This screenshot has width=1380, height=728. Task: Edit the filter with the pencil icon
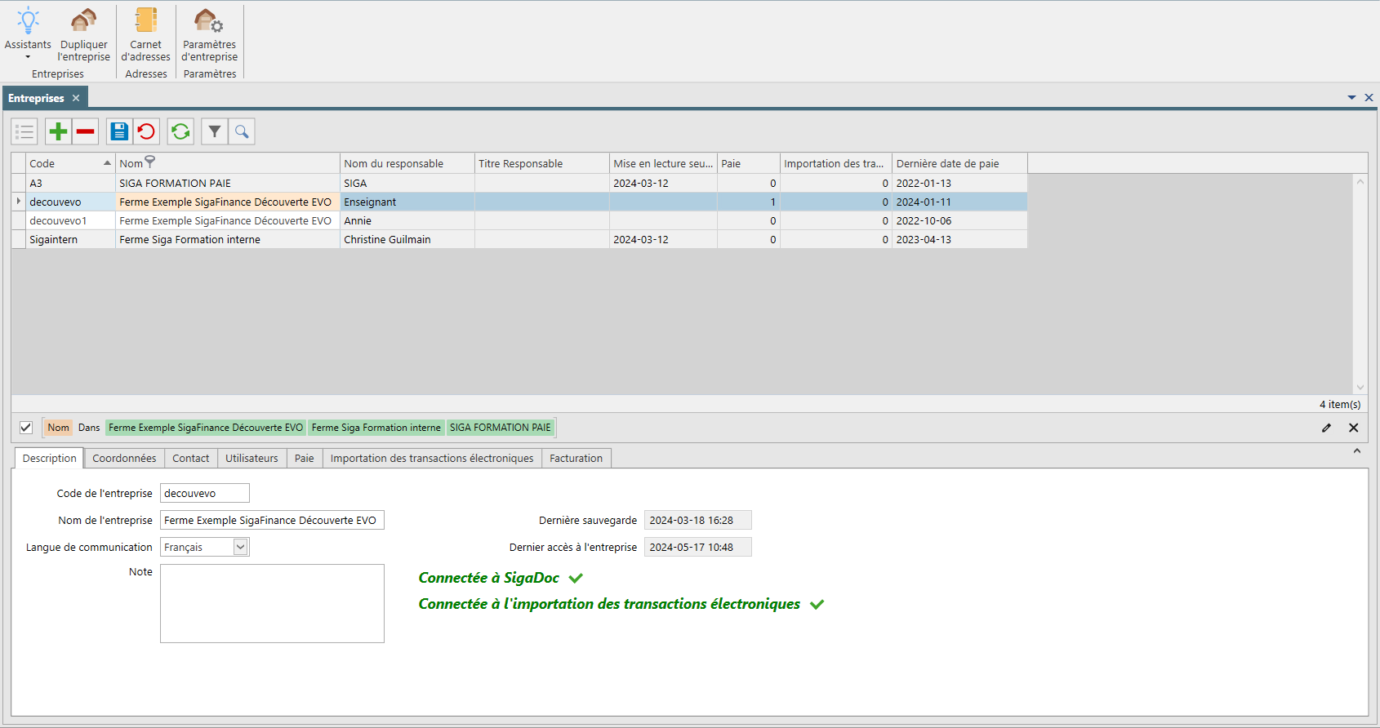click(x=1327, y=428)
